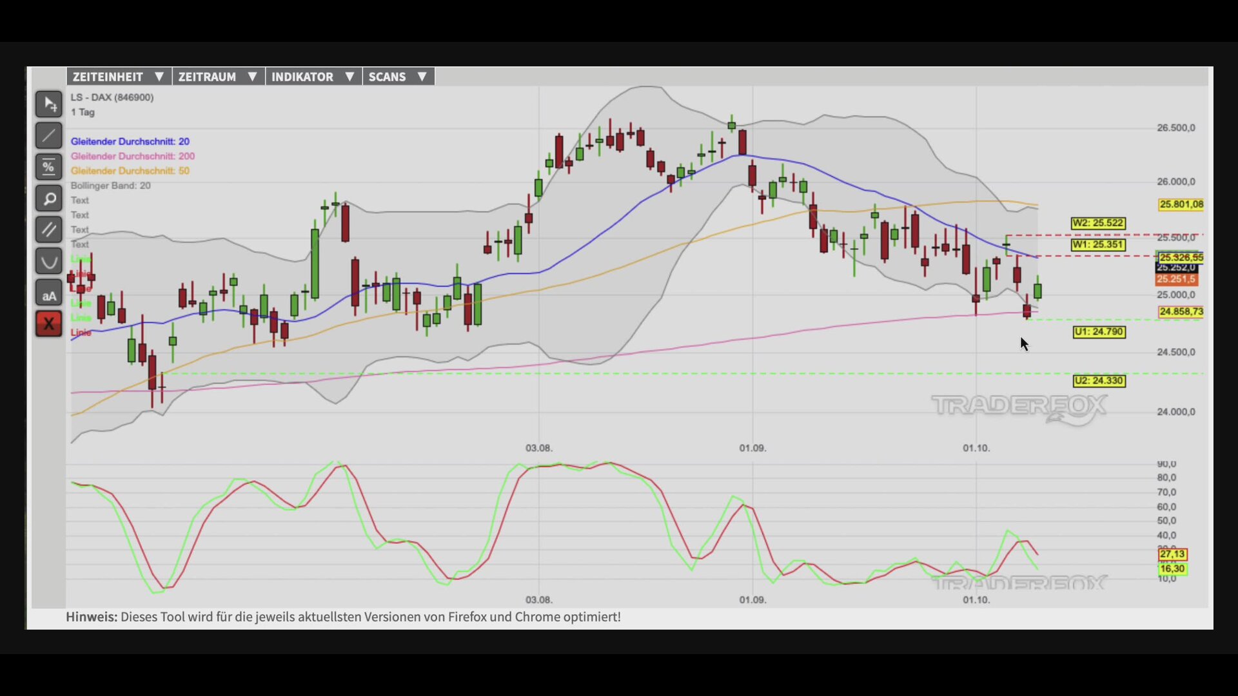Select the aA text annotation tool
This screenshot has height=696, width=1238.
48,293
